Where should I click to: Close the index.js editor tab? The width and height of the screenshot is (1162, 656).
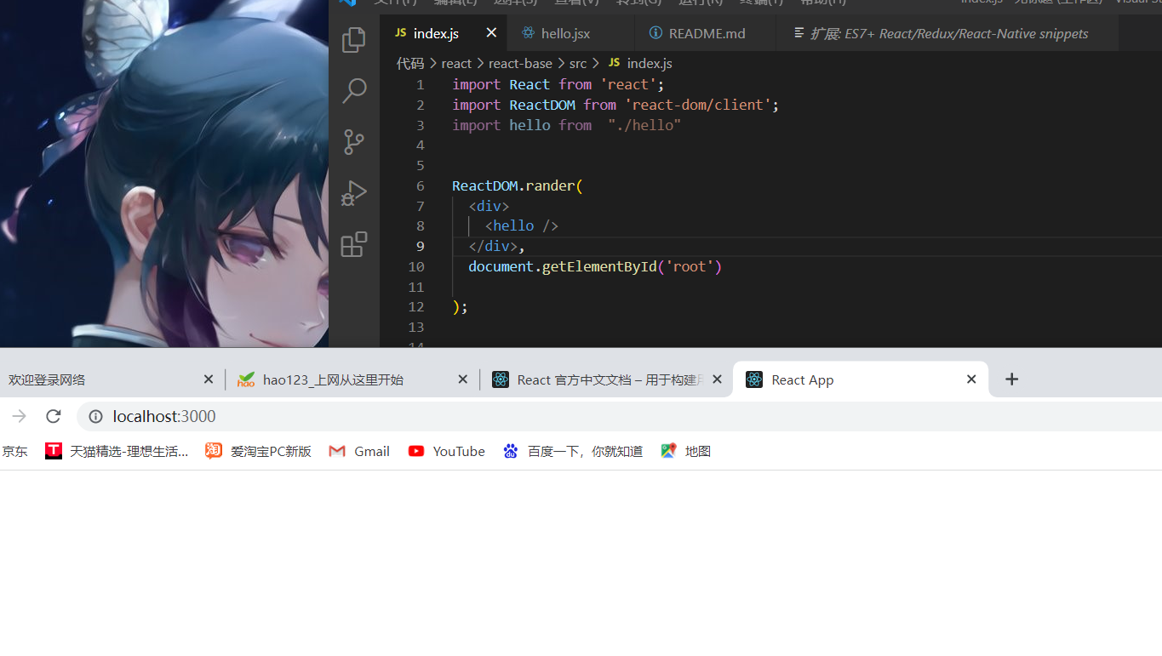(491, 33)
